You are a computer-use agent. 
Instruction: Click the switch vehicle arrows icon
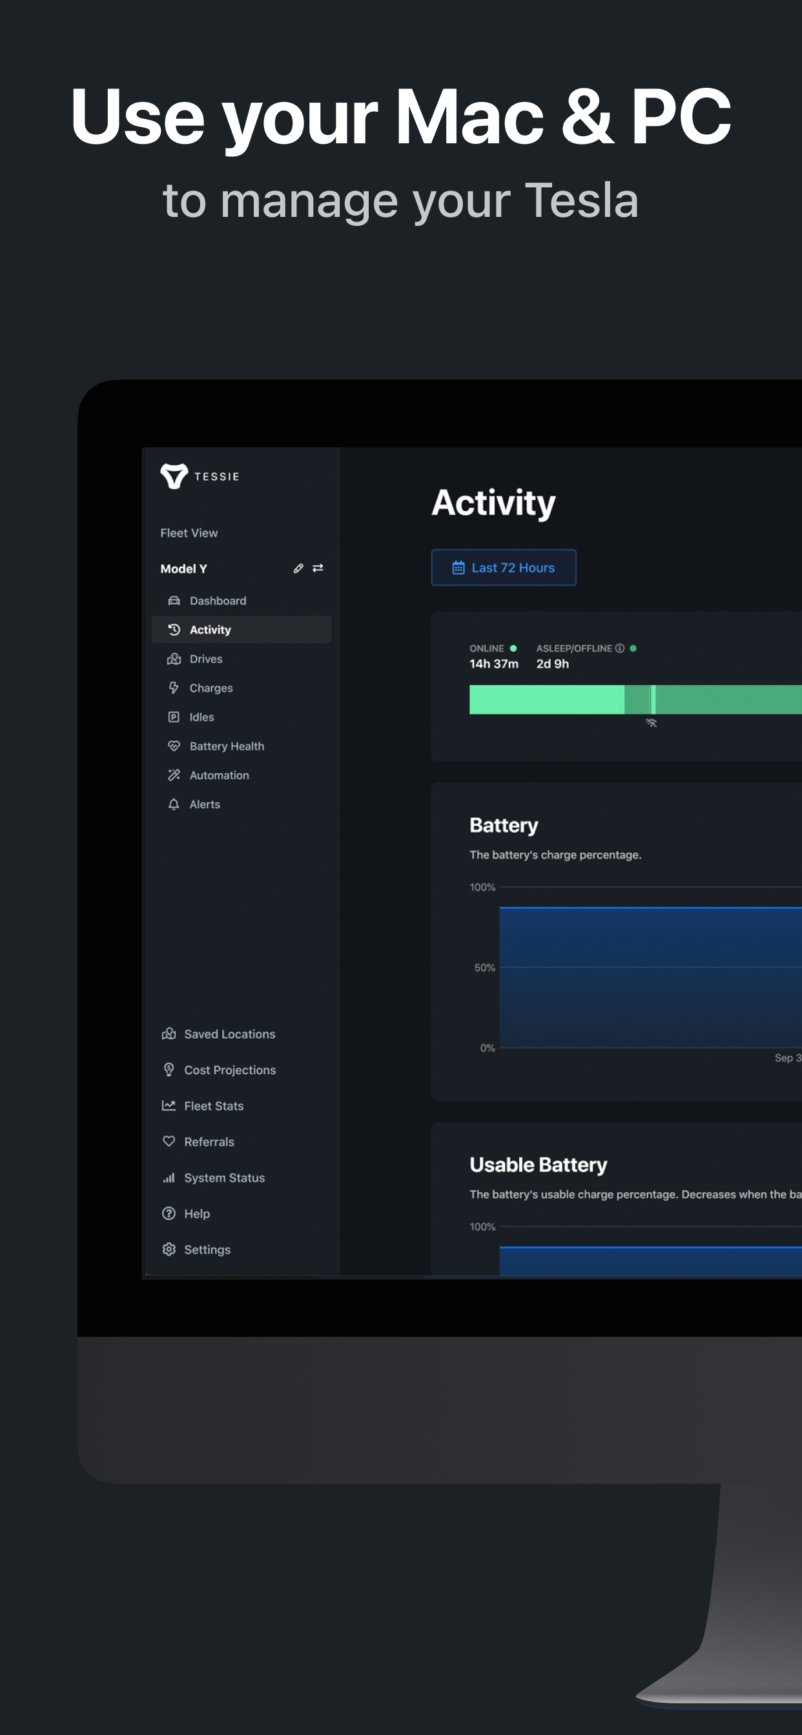[318, 569]
